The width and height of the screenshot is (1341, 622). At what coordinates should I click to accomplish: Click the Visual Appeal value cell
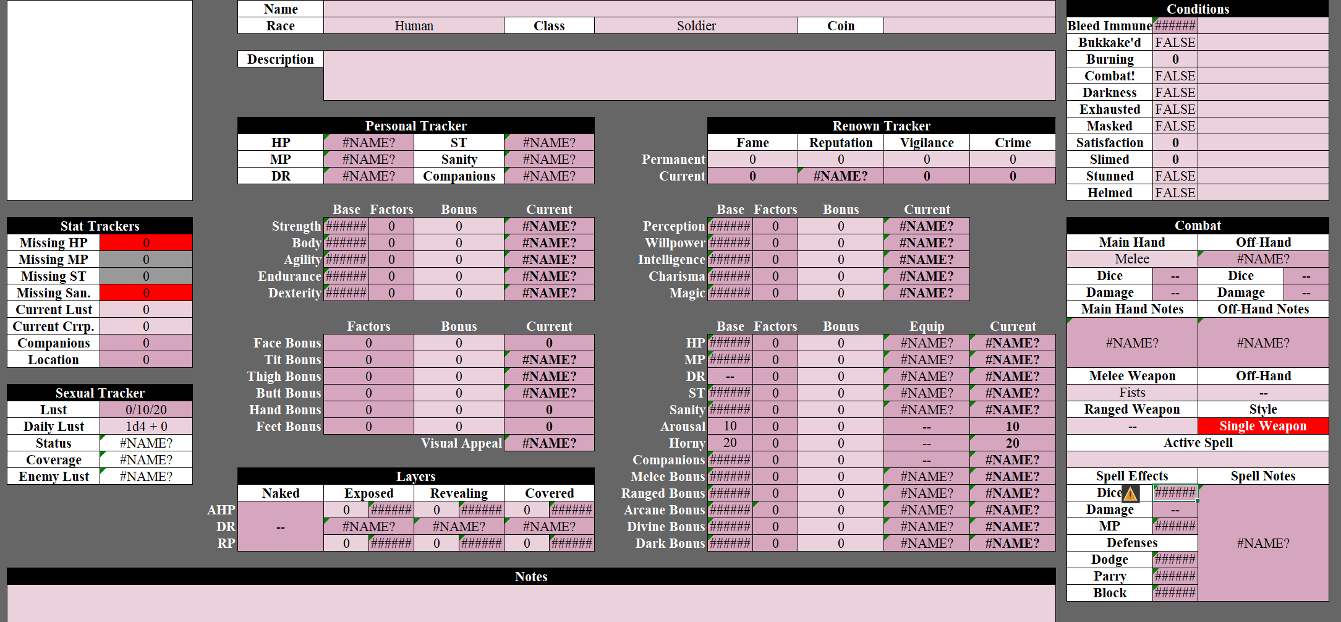tap(549, 443)
